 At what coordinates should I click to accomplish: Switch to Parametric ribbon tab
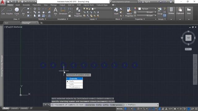37,5
